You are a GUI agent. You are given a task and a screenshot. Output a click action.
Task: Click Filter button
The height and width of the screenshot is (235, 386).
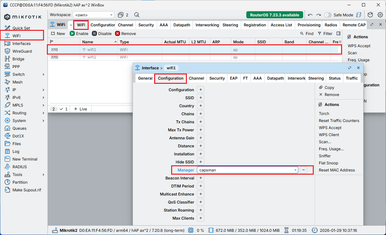click(325, 33)
